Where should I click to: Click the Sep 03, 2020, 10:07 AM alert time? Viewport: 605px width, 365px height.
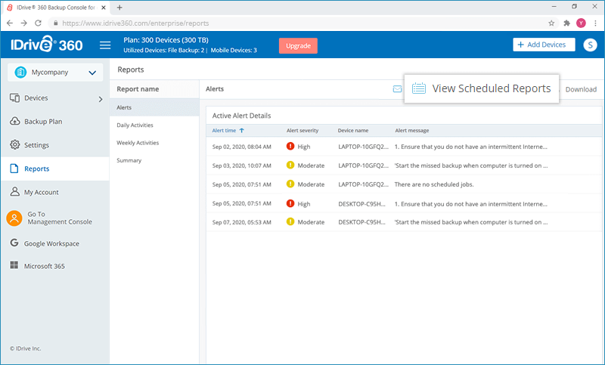point(241,165)
